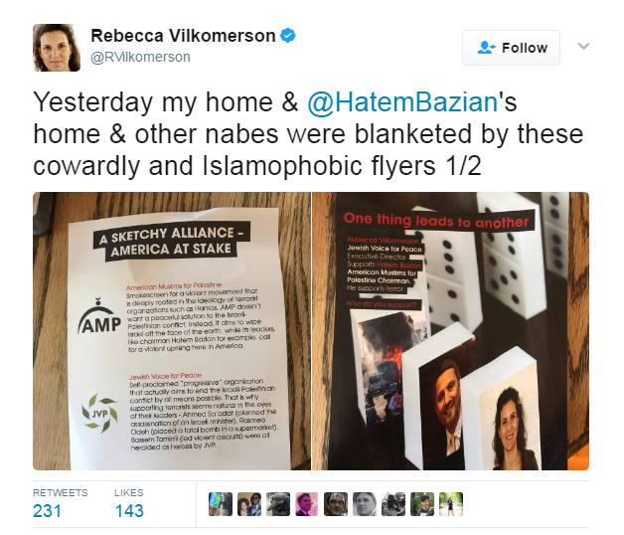624x535 pixels.
Task: Open the right dominoes flyer photo
Action: [450, 331]
